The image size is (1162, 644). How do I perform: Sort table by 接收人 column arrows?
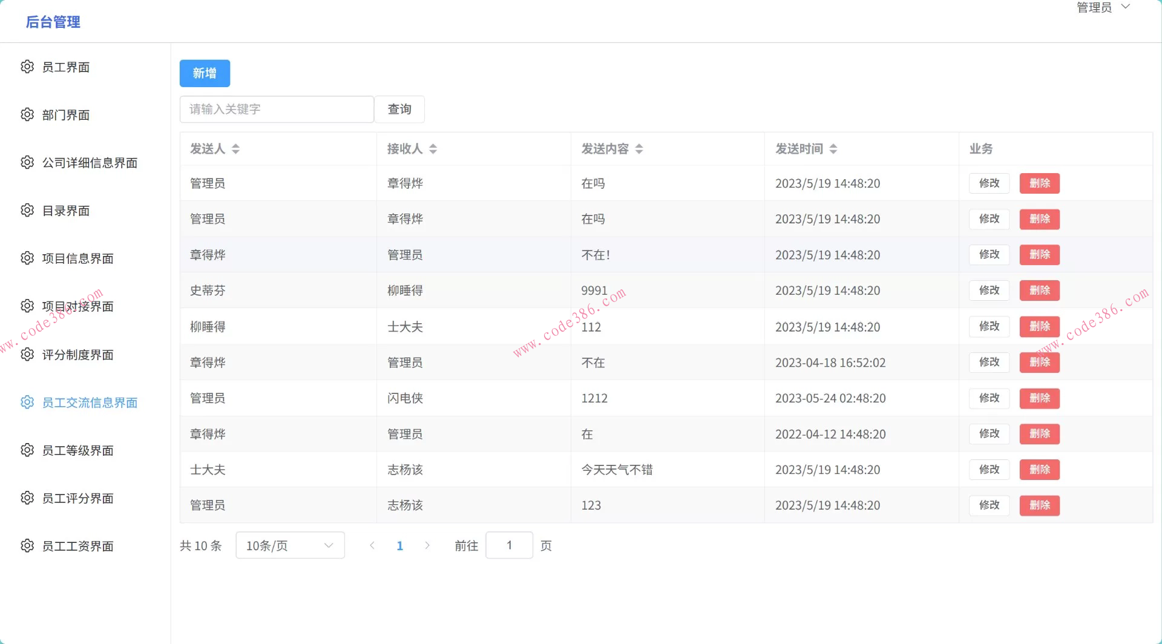coord(433,149)
